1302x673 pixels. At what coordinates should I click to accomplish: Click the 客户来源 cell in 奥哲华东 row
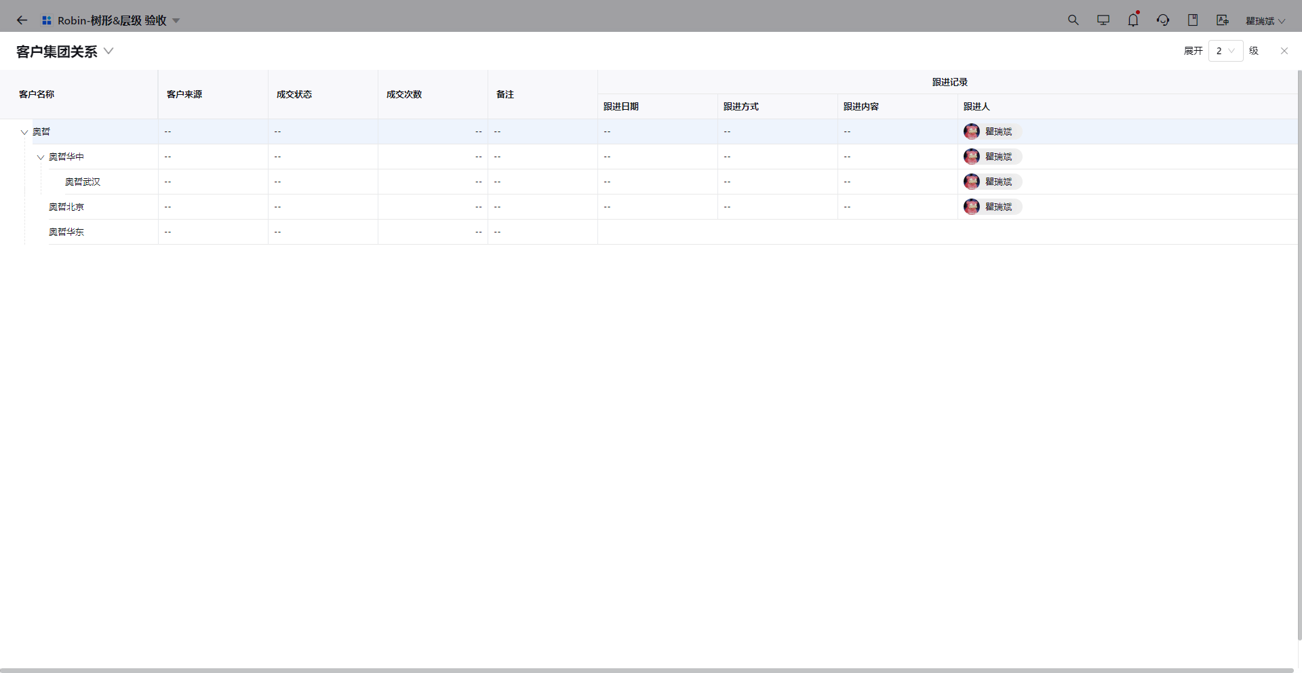pyautogui.click(x=213, y=232)
